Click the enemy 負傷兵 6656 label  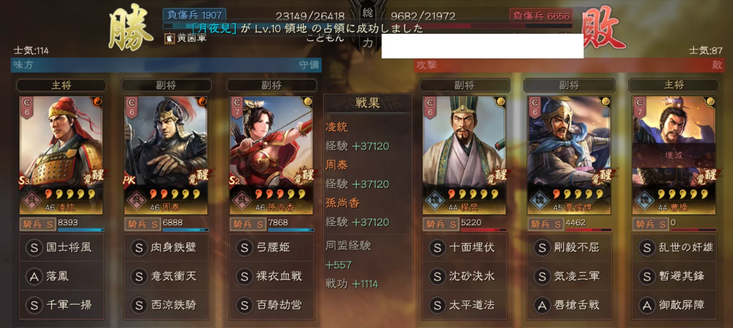tap(541, 16)
